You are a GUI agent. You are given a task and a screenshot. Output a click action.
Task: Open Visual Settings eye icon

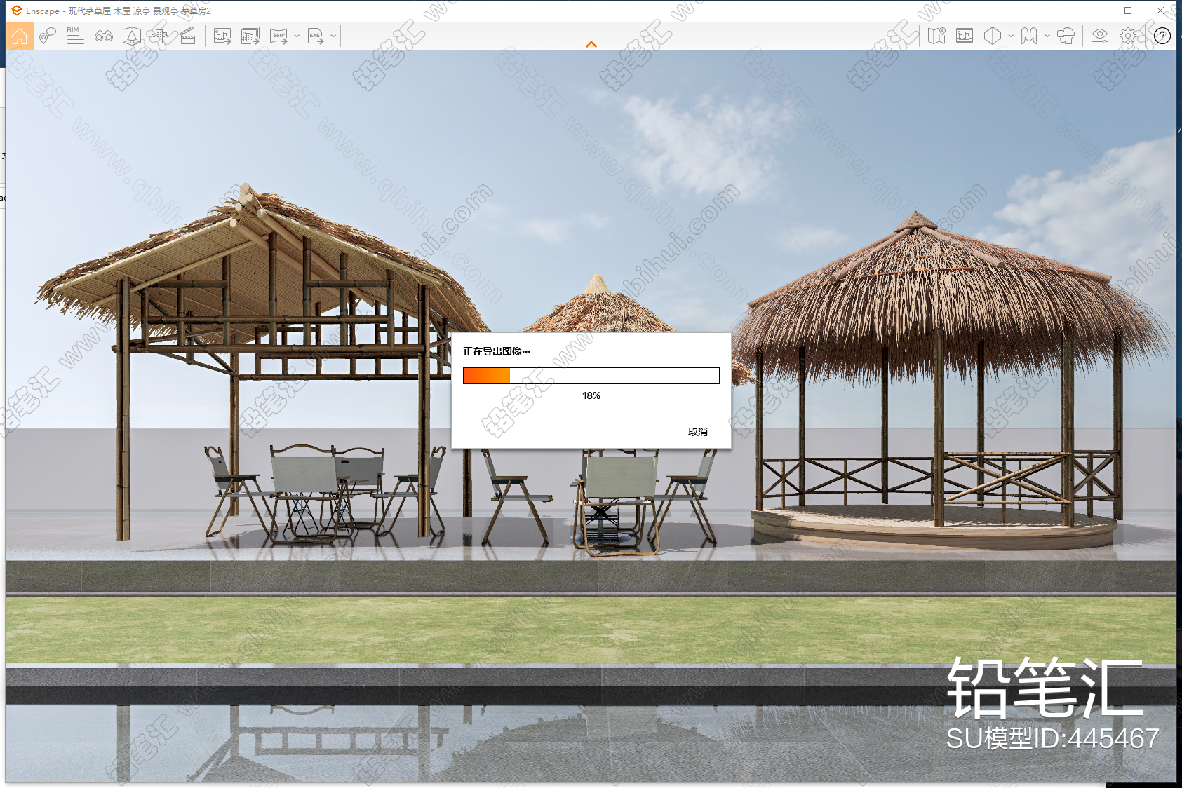tap(1100, 36)
